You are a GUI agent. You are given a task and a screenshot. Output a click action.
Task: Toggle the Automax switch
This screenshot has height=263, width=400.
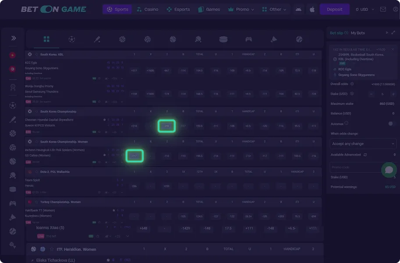pyautogui.click(x=392, y=124)
